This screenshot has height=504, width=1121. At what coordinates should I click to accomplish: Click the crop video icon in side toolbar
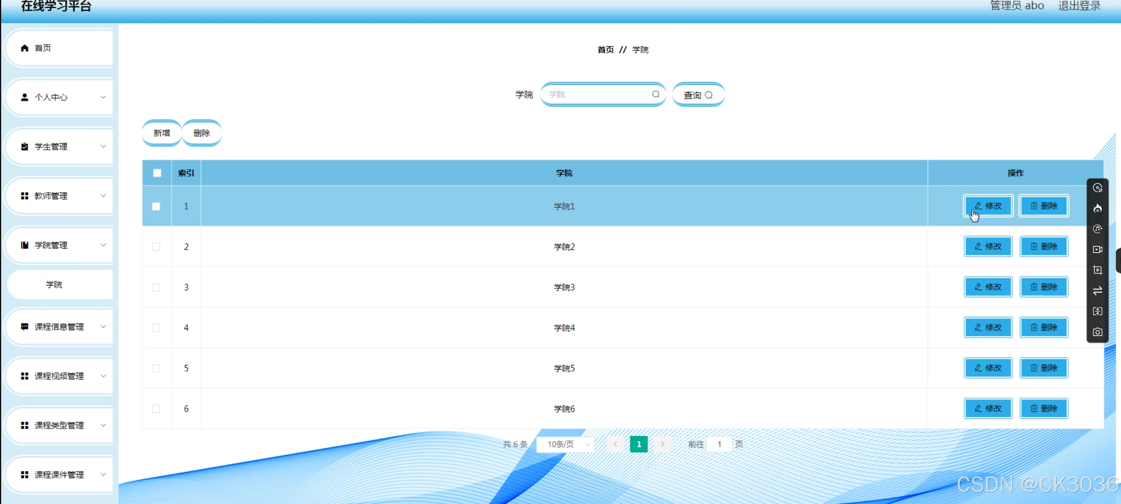(1097, 270)
